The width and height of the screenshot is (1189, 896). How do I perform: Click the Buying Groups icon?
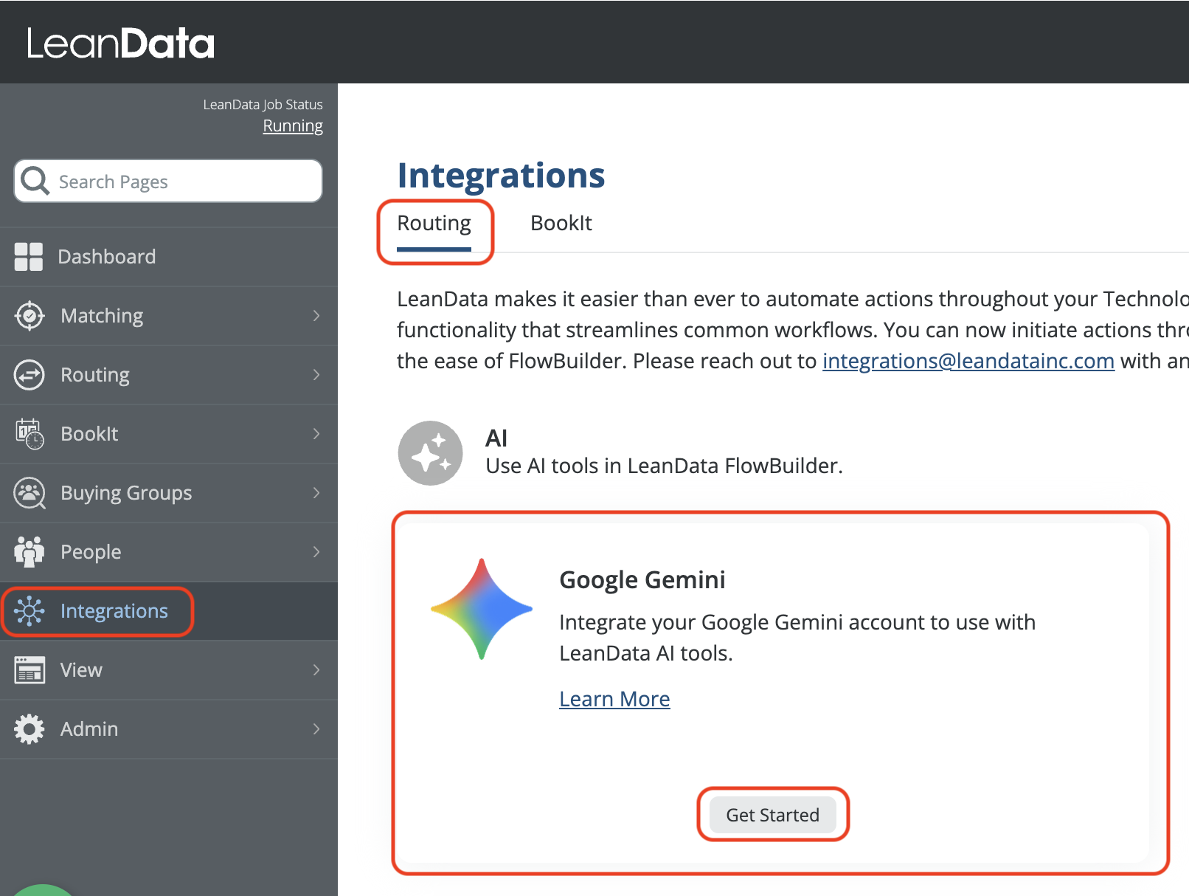click(30, 493)
